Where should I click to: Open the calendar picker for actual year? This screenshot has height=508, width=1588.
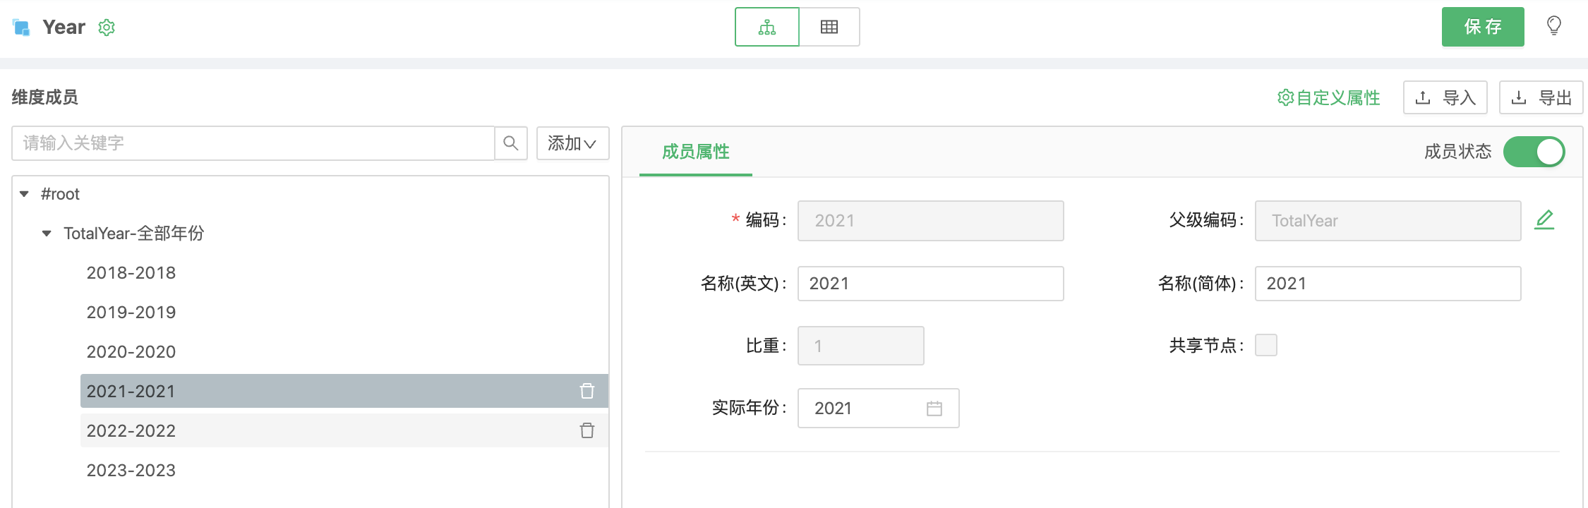click(x=934, y=409)
